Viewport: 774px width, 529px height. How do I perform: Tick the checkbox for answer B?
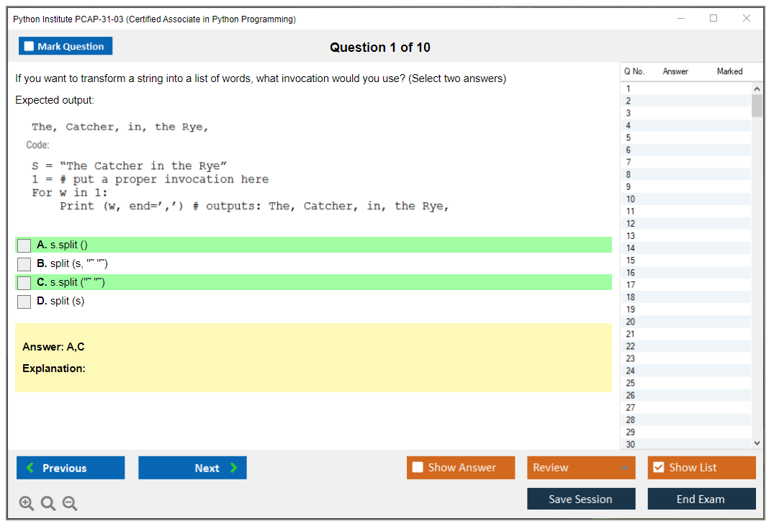(24, 264)
